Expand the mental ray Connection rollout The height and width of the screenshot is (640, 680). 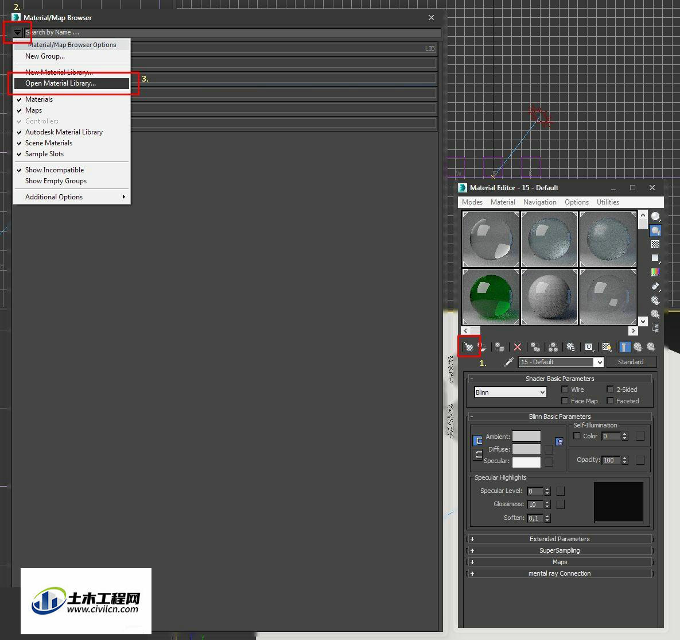pos(559,573)
